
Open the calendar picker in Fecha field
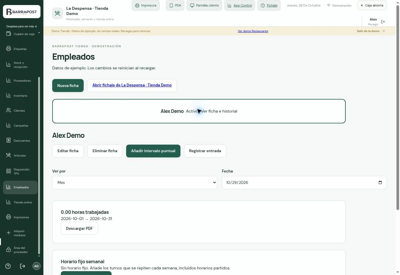pos(380,182)
